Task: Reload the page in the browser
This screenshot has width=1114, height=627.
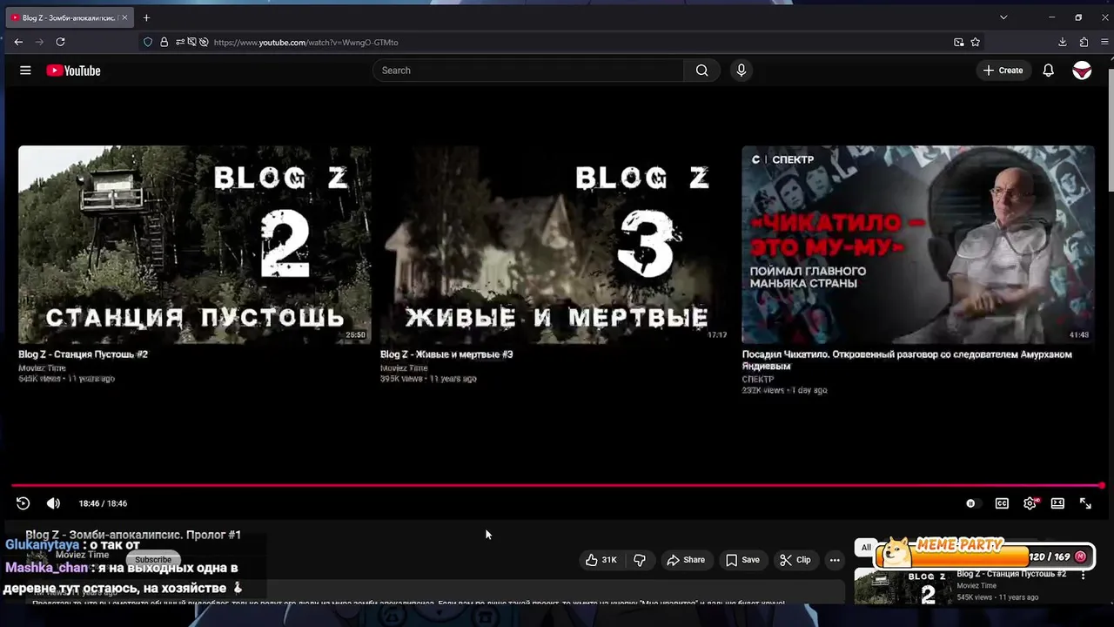Action: 60,42
